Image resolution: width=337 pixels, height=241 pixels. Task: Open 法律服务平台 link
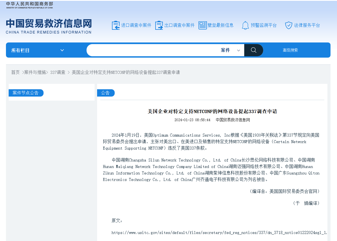click(307, 25)
